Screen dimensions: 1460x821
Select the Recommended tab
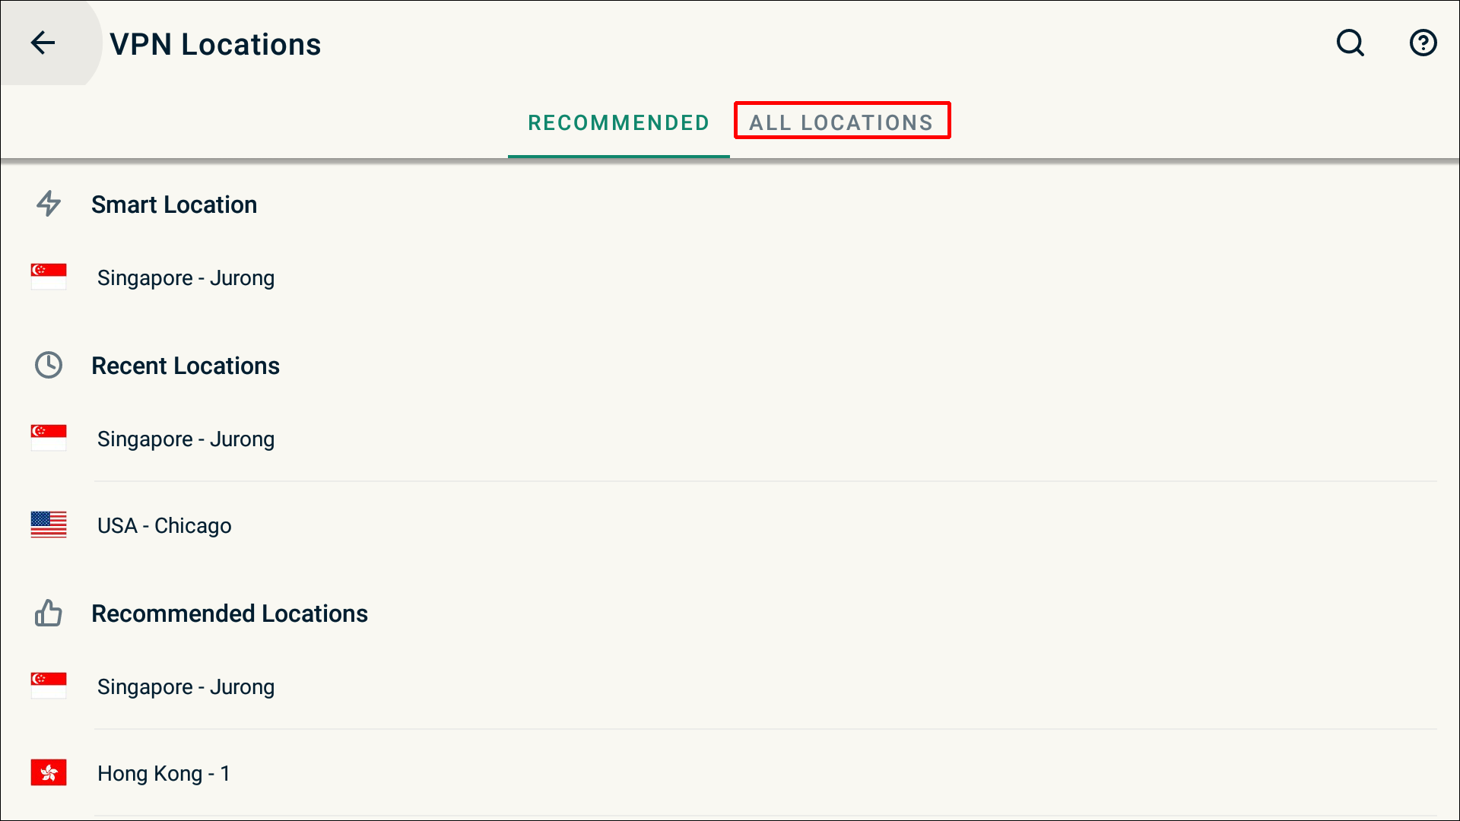618,122
